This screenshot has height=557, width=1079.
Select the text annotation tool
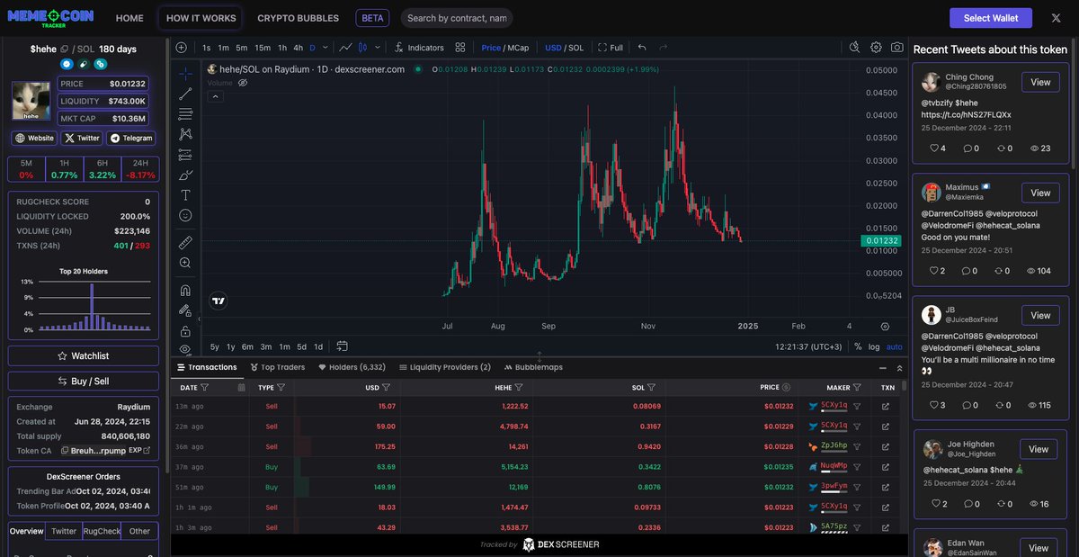(185, 195)
